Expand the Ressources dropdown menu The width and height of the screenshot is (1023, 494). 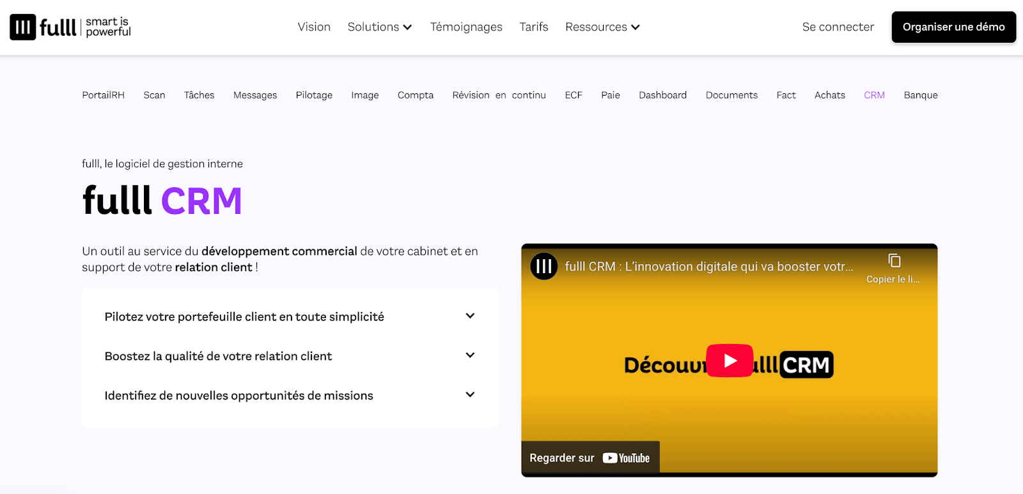click(x=602, y=27)
